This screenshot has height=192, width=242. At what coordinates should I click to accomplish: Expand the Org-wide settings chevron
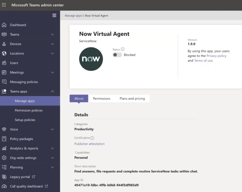(53, 158)
